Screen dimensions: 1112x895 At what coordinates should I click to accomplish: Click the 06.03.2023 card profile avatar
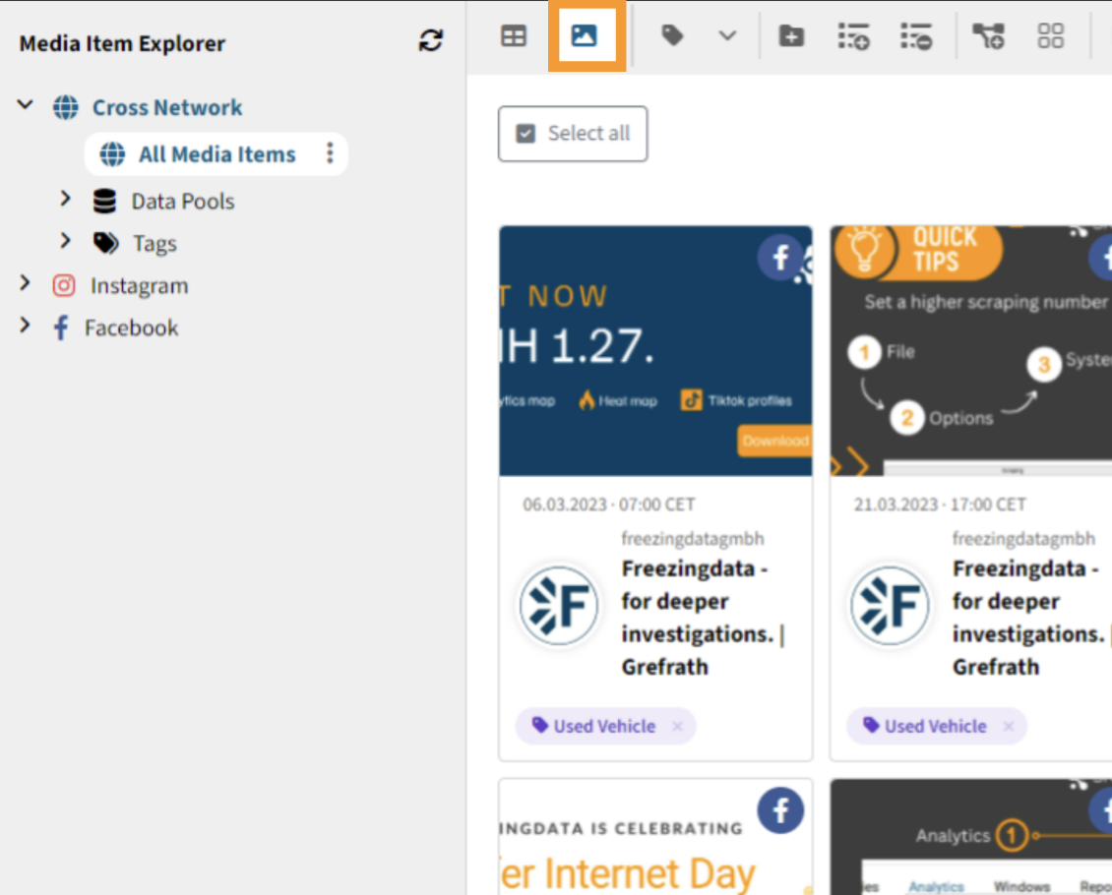pyautogui.click(x=559, y=605)
